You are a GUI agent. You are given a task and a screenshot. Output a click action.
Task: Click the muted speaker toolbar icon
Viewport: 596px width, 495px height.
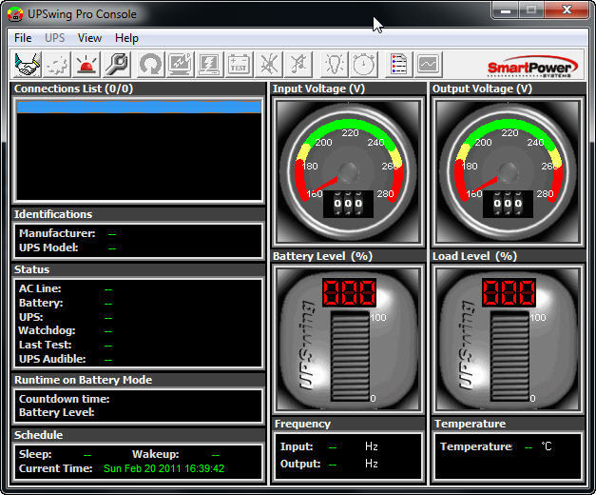coord(298,65)
